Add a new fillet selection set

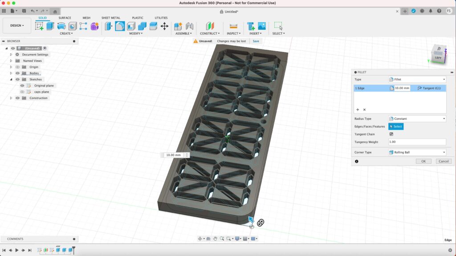click(x=357, y=110)
